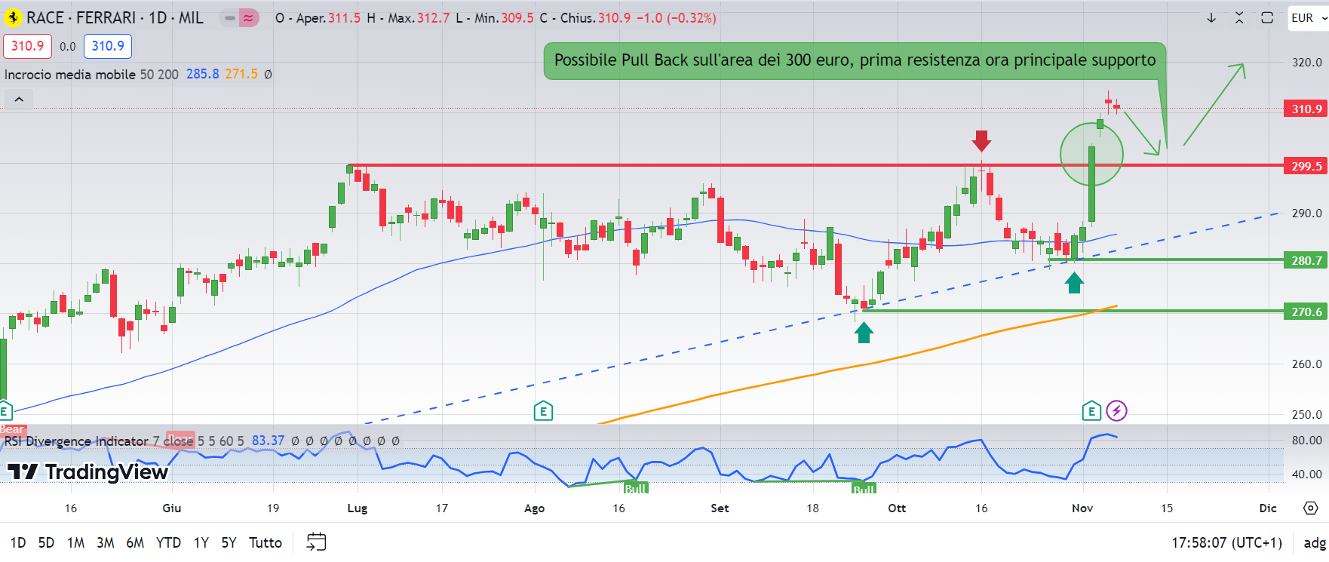
Task: Toggle the adg adjustment option
Action: point(1315,542)
